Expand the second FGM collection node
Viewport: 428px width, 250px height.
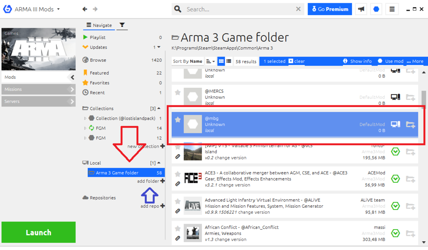coord(85,138)
